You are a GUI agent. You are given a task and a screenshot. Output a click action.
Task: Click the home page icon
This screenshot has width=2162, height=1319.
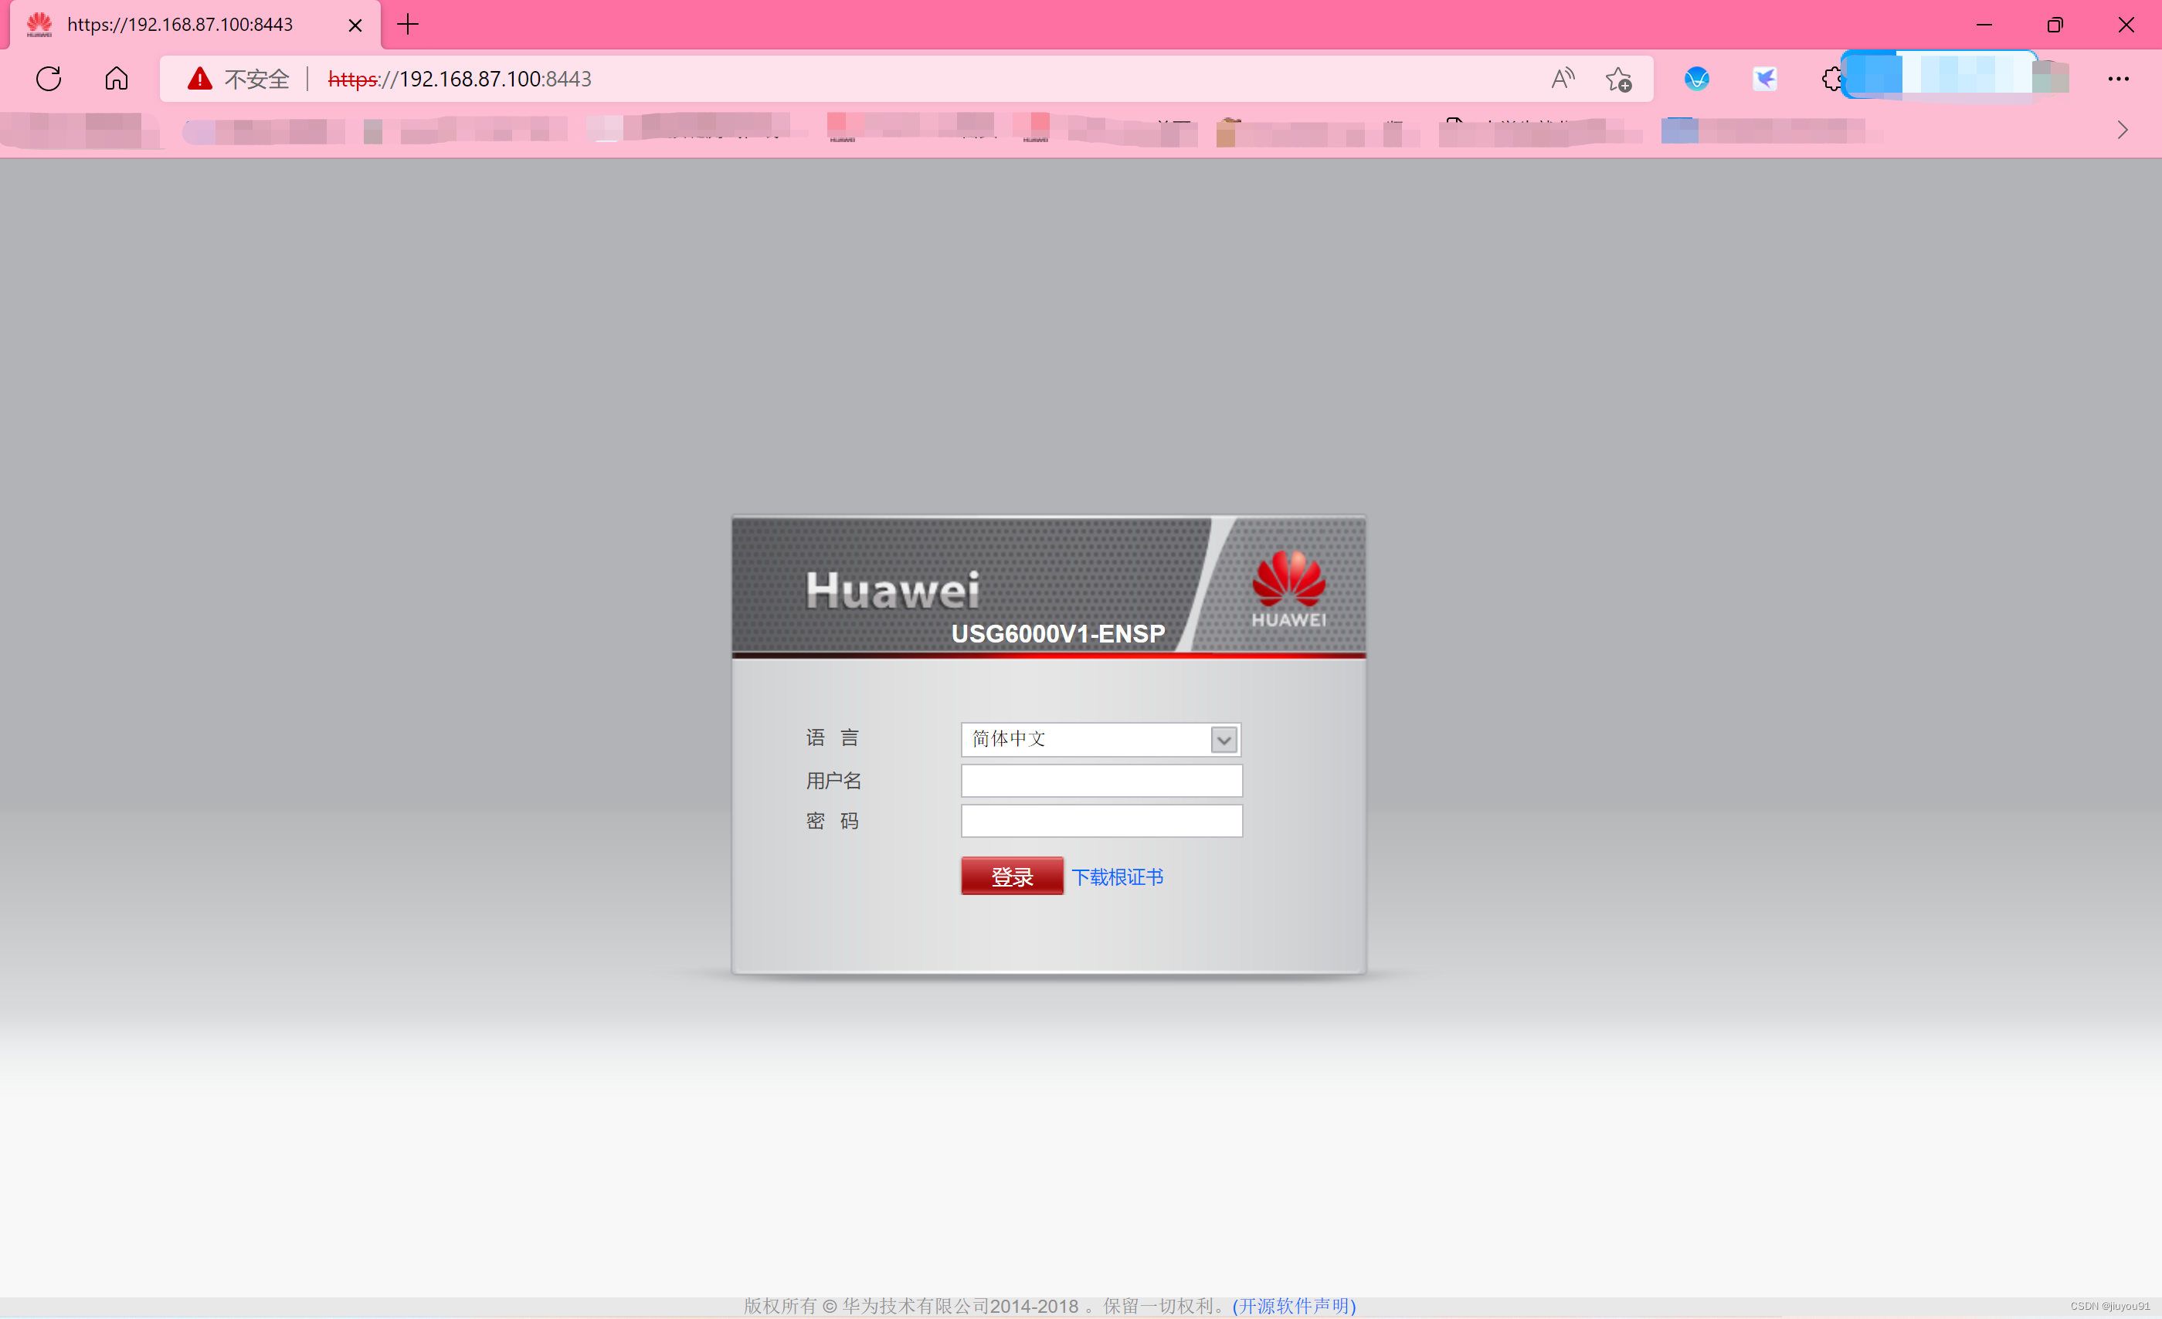[117, 79]
